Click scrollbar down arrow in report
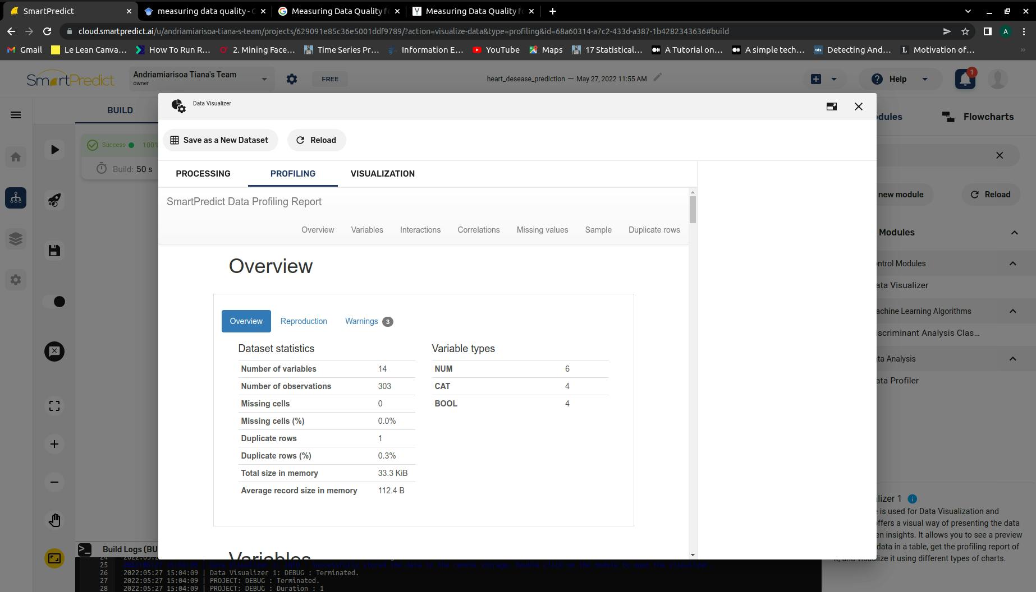This screenshot has height=592, width=1036. (x=693, y=555)
